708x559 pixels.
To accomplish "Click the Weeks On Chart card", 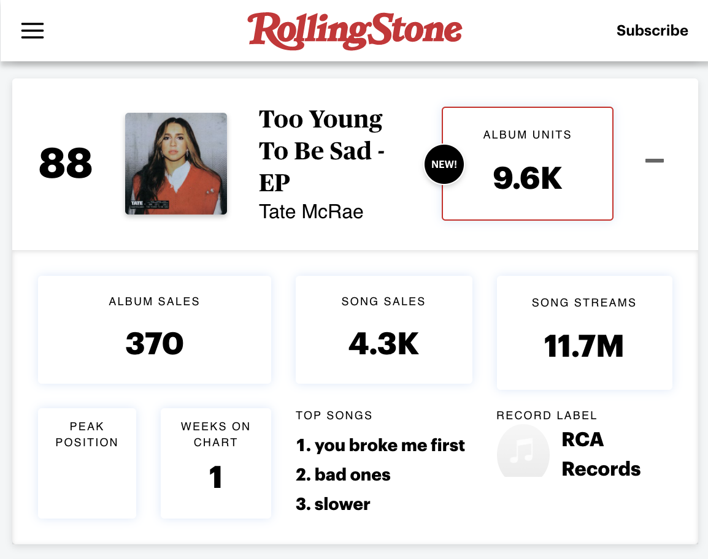I will coord(216,463).
